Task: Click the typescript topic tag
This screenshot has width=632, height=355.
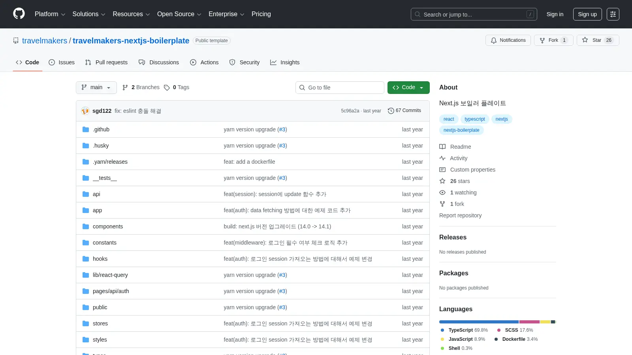Action: [475, 119]
